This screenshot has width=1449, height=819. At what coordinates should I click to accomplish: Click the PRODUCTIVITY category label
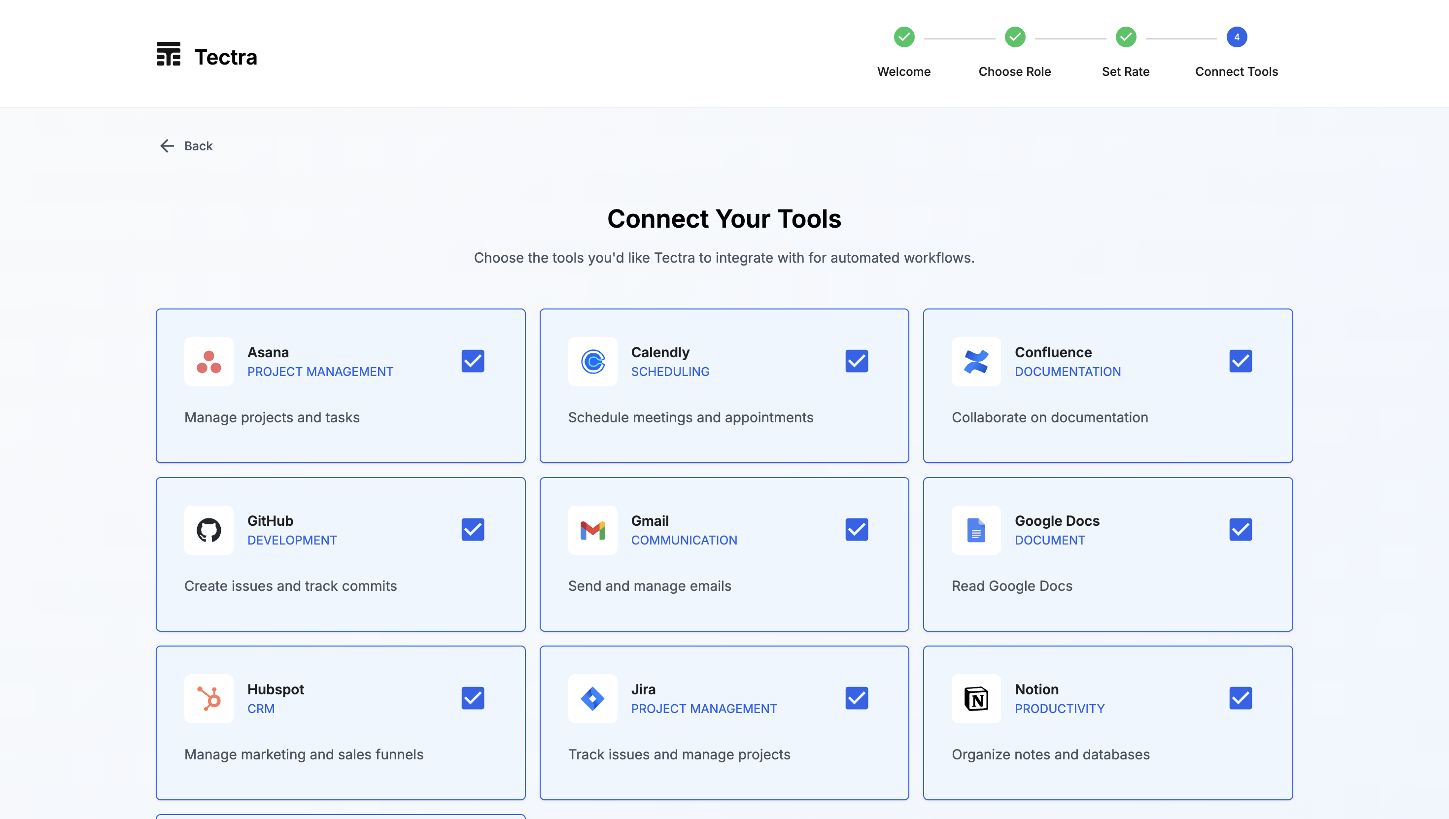[x=1060, y=709]
